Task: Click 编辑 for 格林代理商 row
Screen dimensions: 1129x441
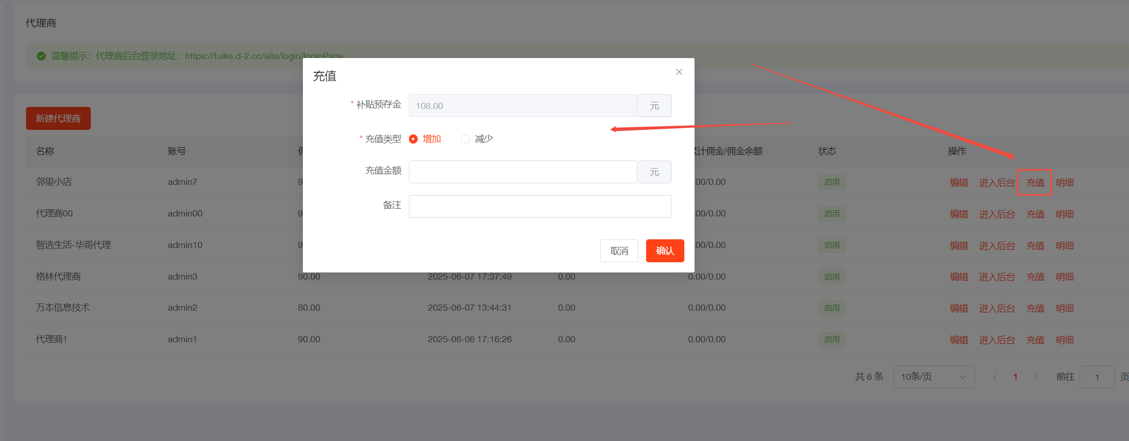Action: [x=958, y=277]
